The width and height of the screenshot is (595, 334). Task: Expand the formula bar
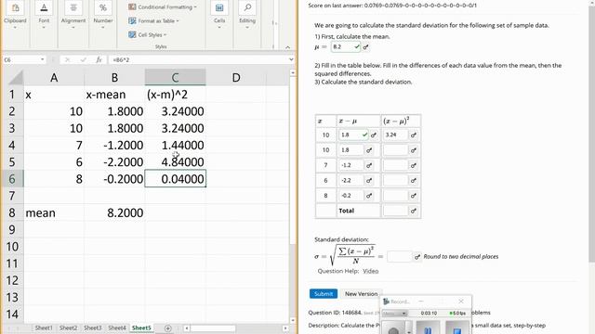291,59
